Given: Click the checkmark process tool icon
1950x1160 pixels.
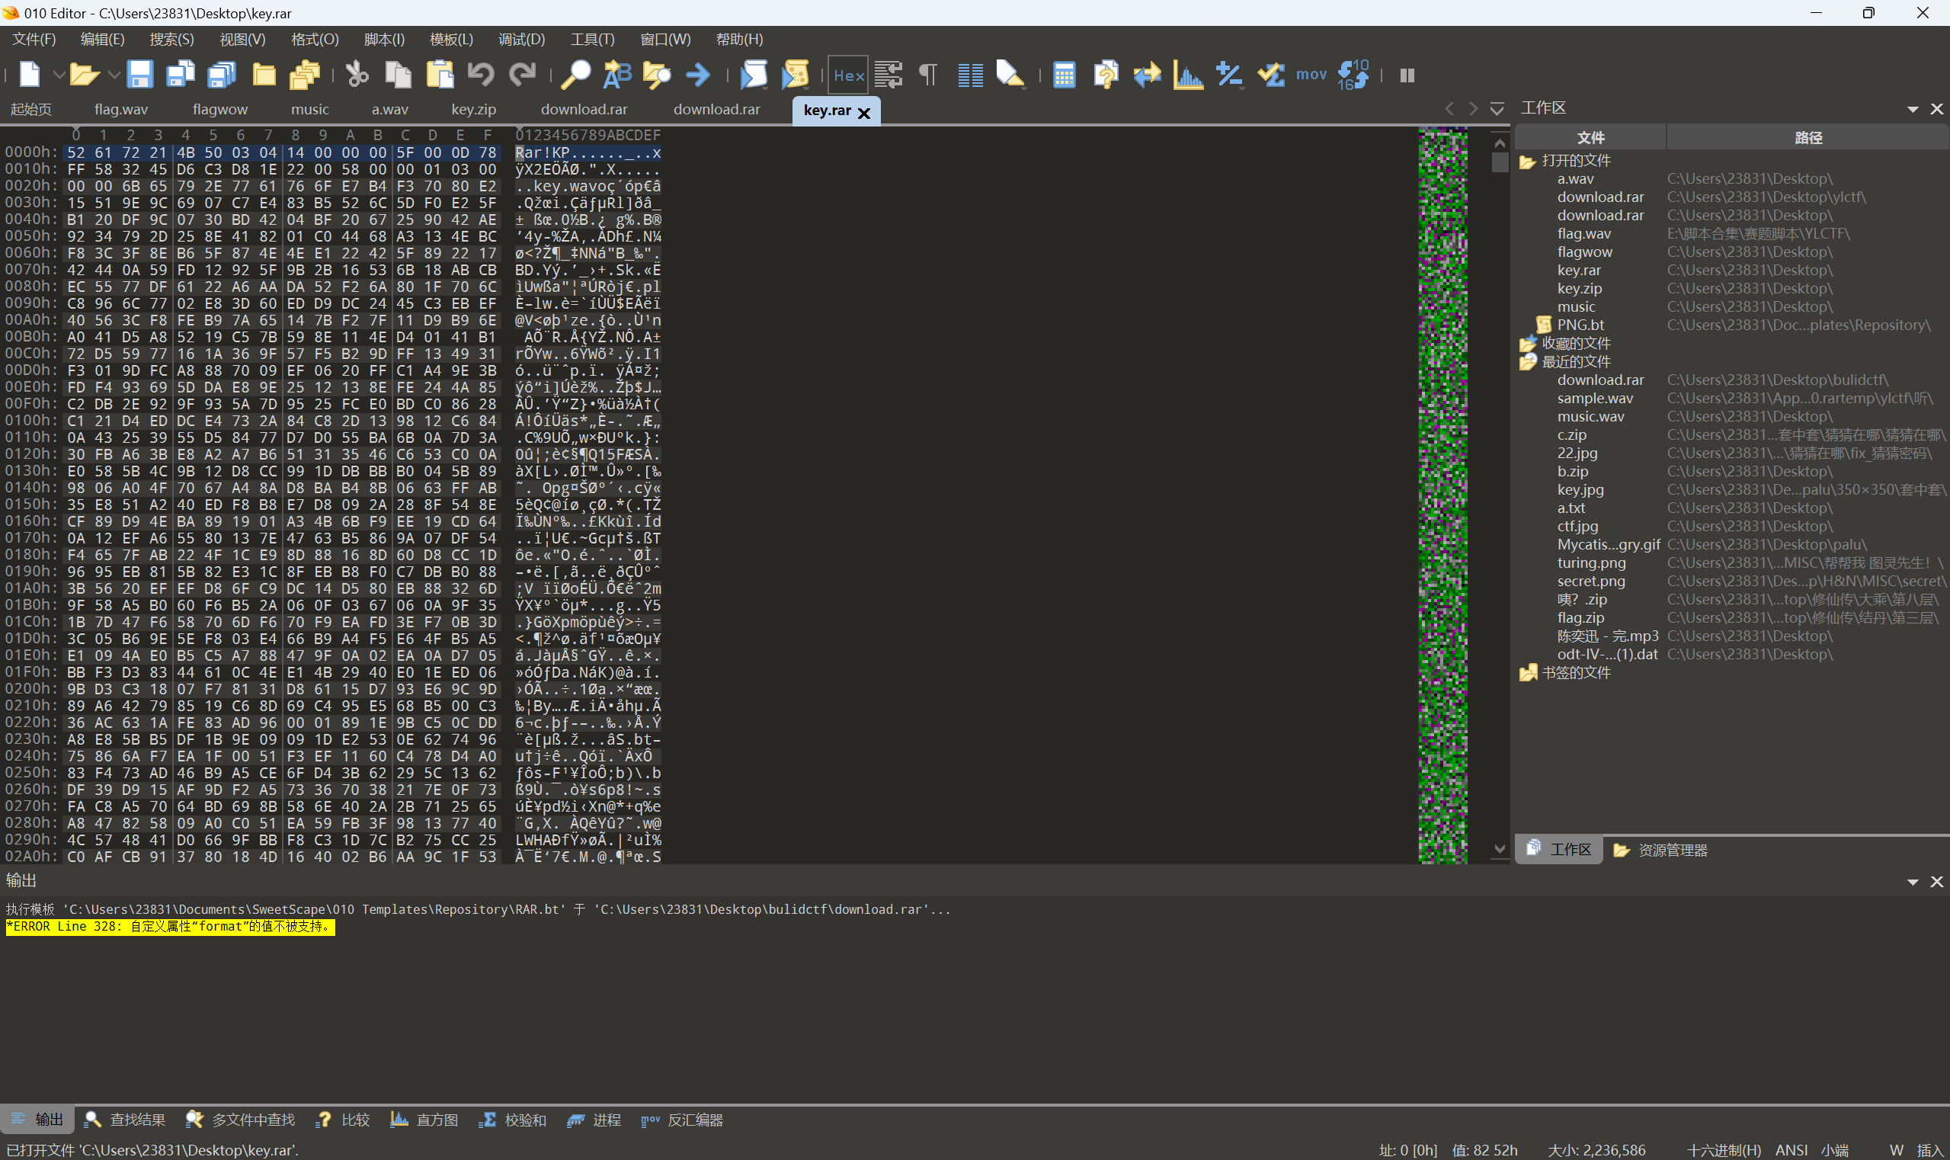Looking at the screenshot, I should [x=1271, y=75].
